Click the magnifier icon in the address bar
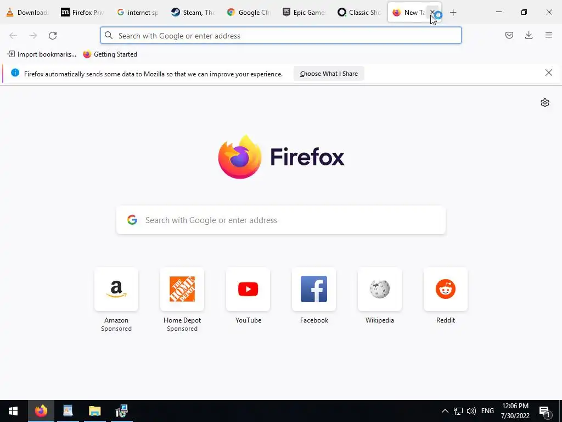 [x=109, y=36]
